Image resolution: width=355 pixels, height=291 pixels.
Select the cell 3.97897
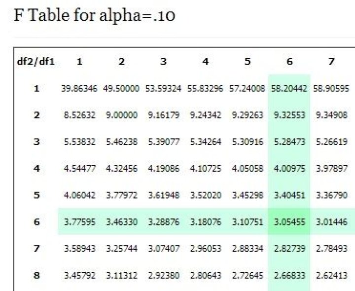[331, 169]
